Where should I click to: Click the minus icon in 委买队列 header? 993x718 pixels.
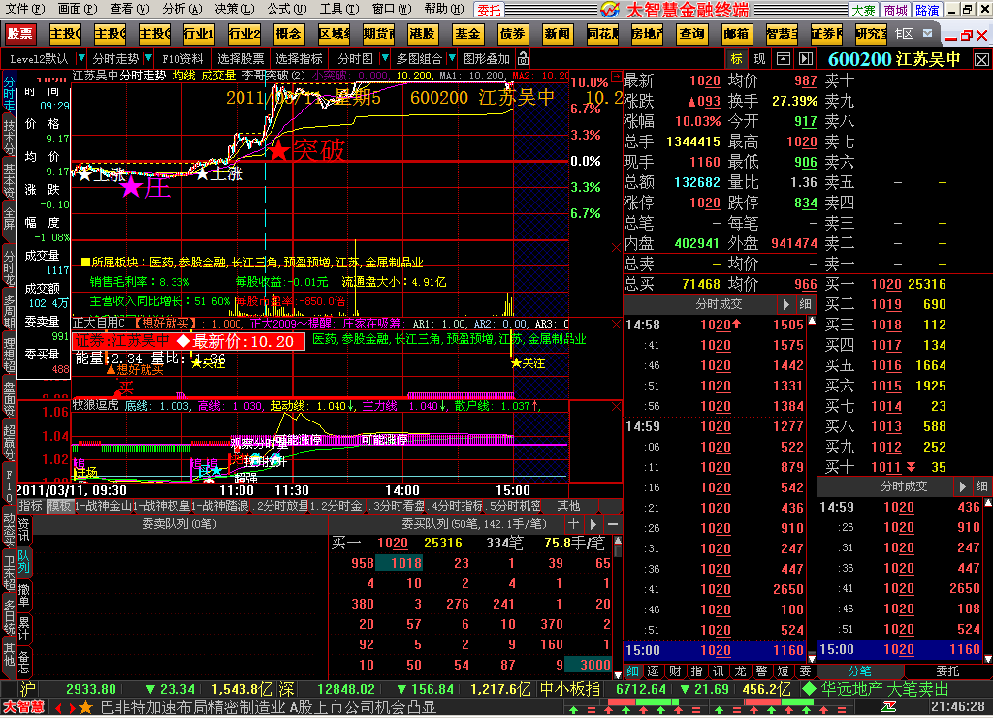pyautogui.click(x=613, y=524)
